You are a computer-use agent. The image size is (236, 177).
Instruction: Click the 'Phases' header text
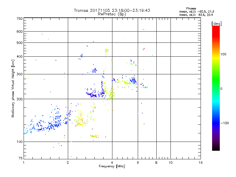click(x=191, y=9)
